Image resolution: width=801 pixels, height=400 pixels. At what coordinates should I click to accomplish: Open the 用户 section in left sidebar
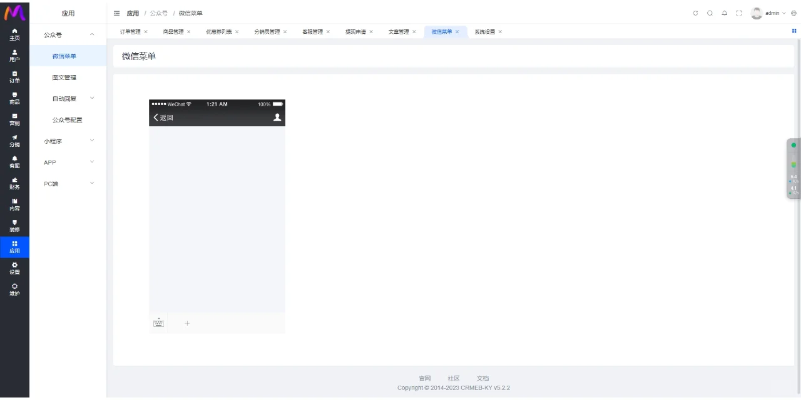[14, 56]
